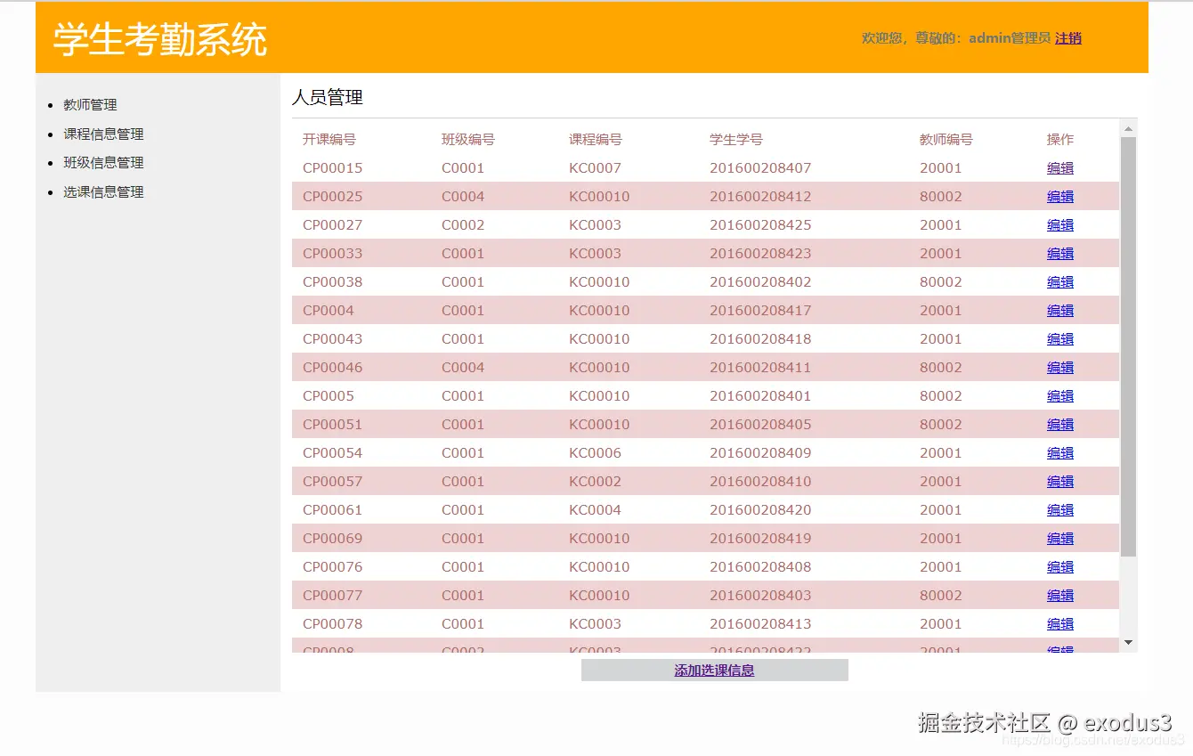Click the table's vertical scrollbar thumb
Screen dimensions: 1193x756
[1128, 346]
